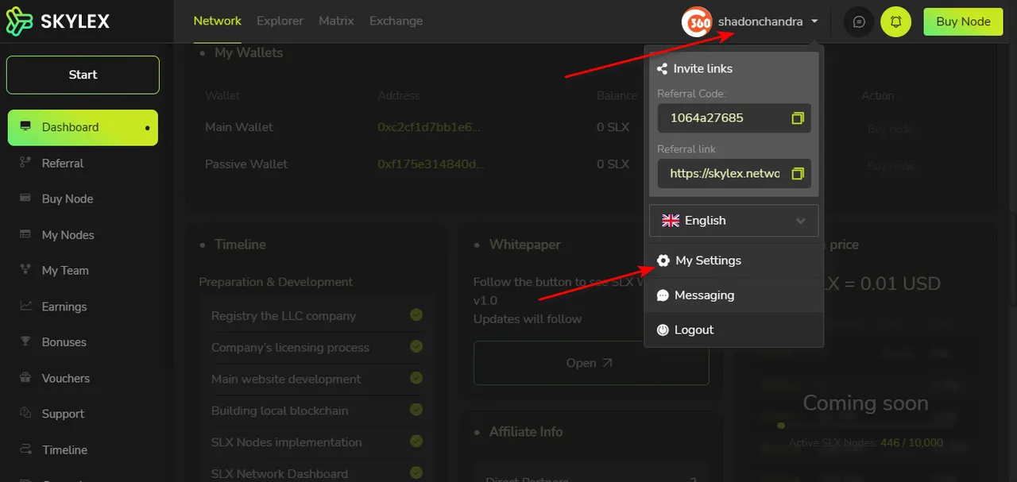
Task: Click the Messaging bubble icon
Action: [663, 295]
